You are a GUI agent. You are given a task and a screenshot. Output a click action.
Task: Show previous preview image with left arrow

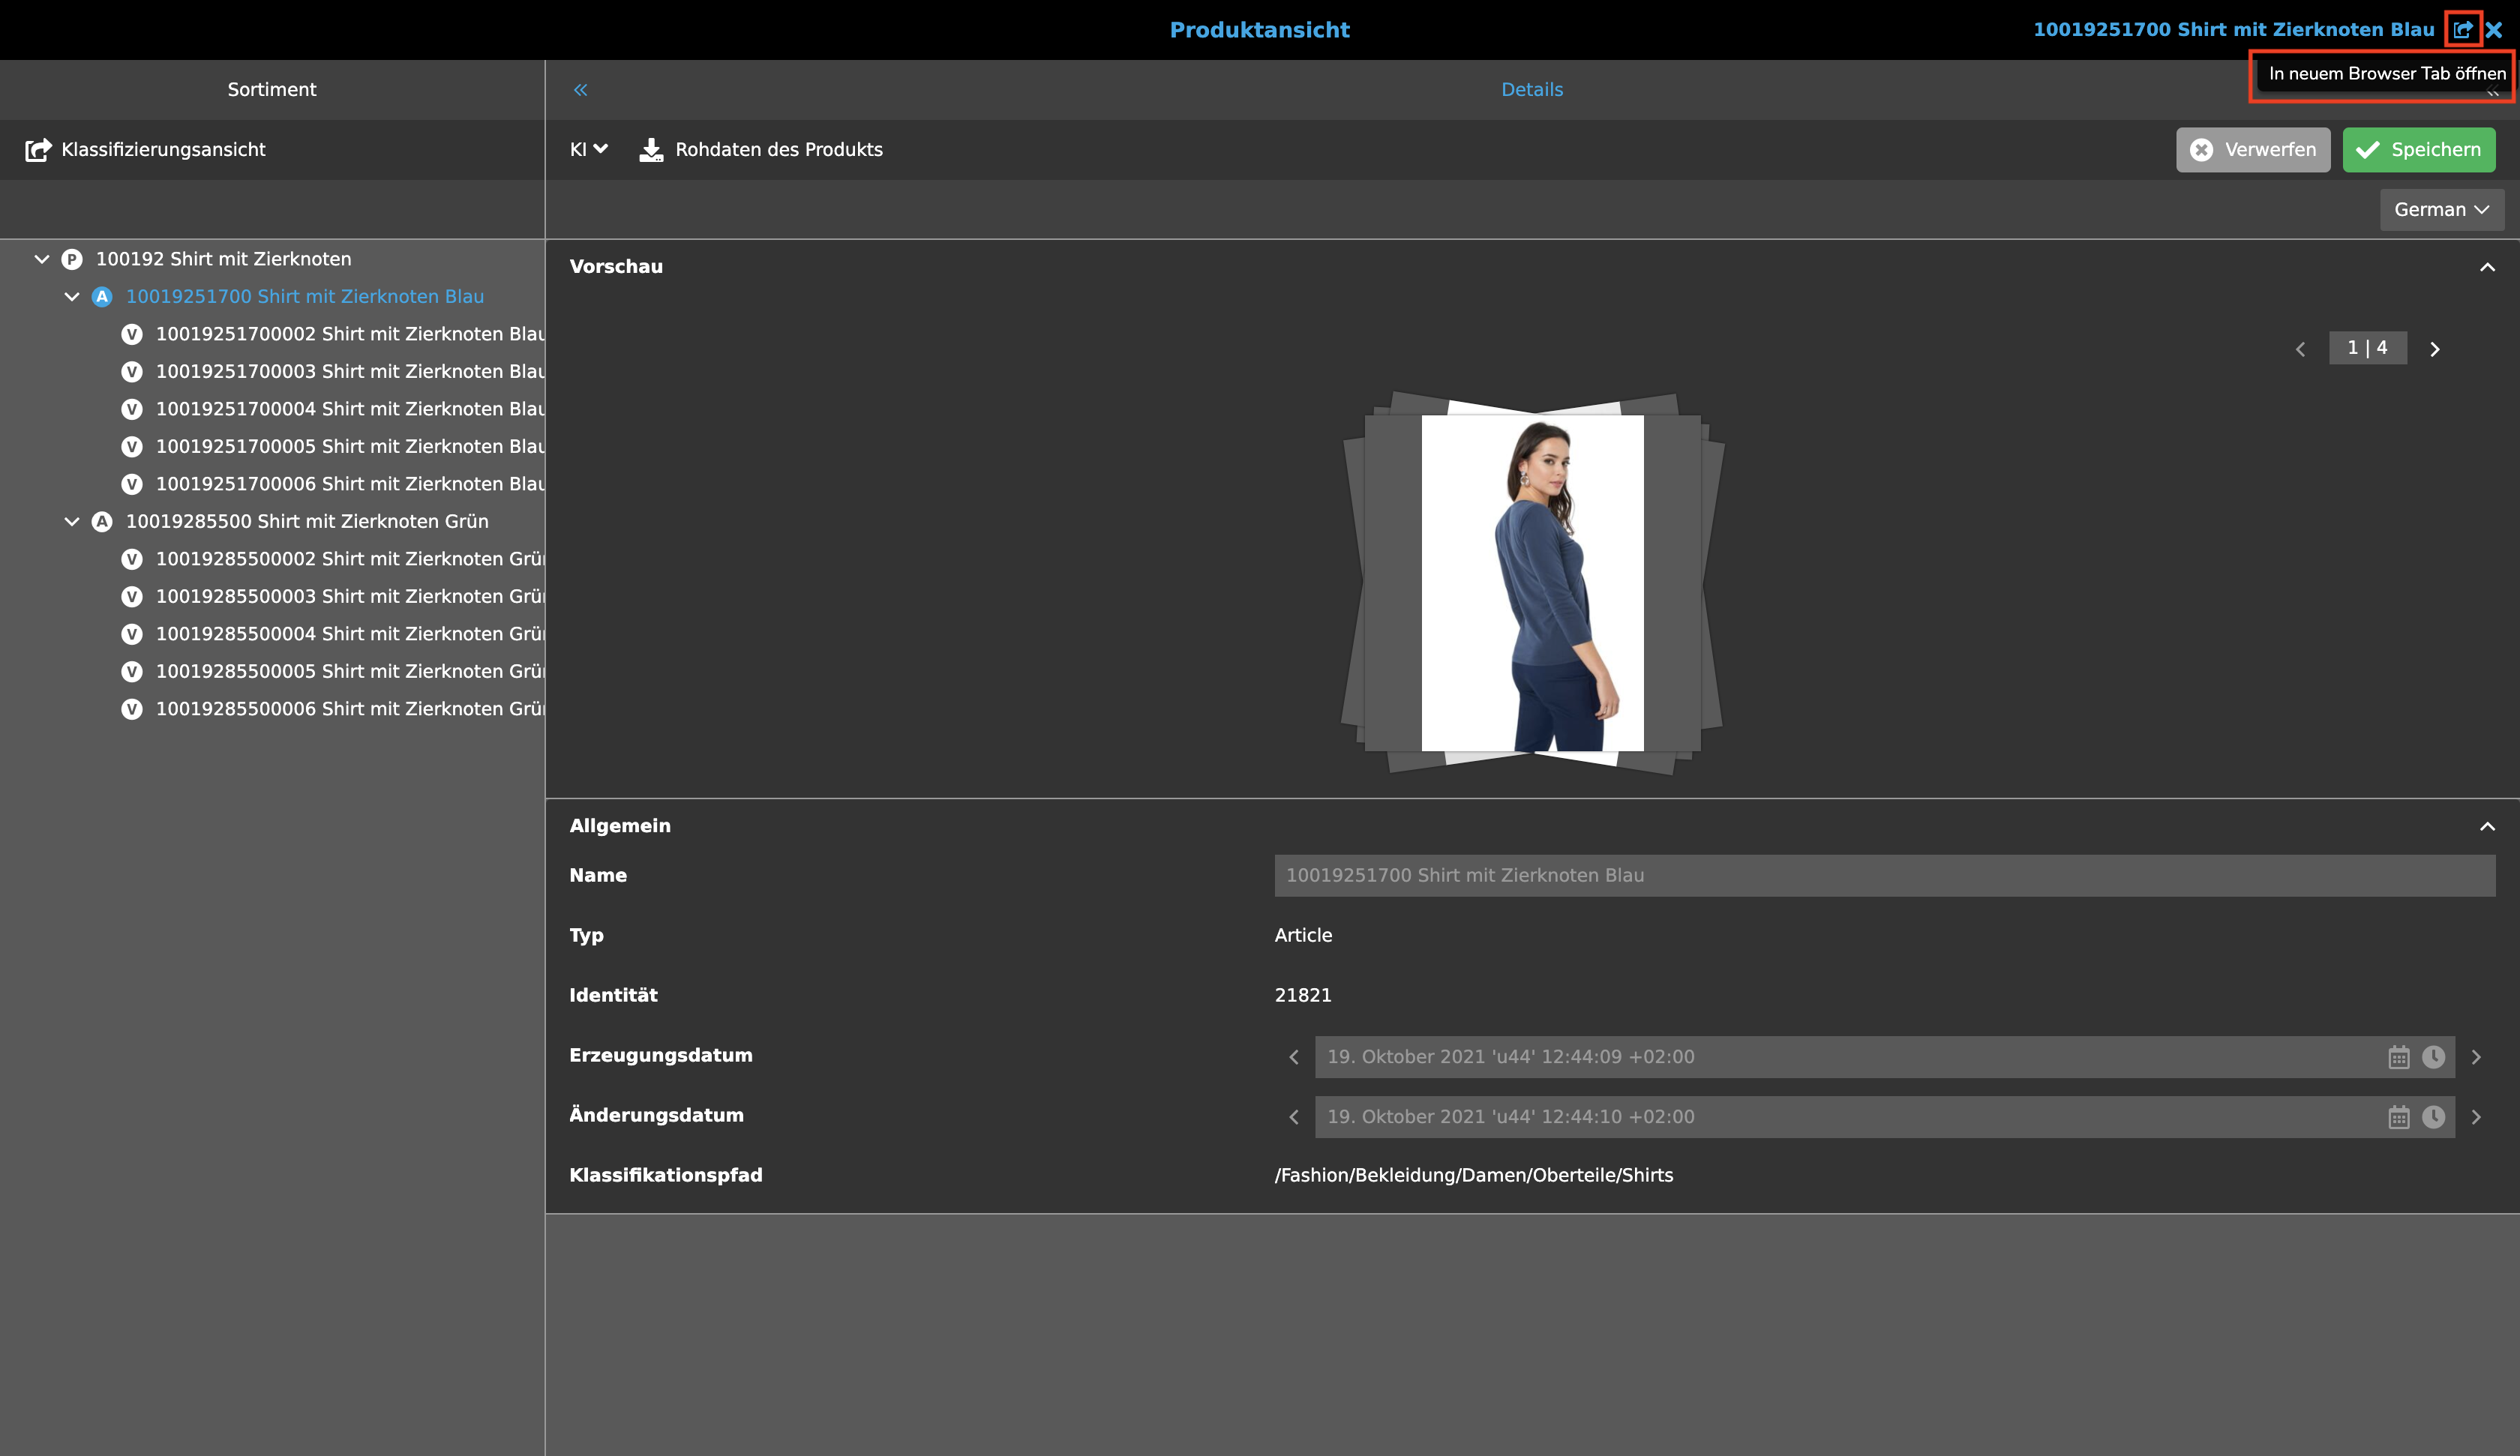tap(2300, 349)
